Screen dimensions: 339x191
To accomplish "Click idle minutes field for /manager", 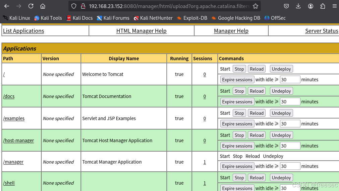I will (x=290, y=166).
